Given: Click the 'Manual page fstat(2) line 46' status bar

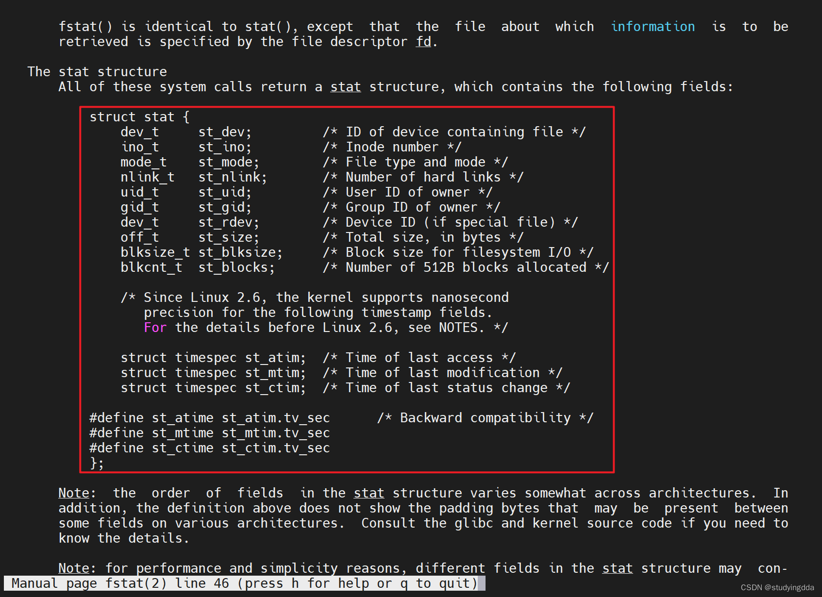Looking at the screenshot, I should (245, 583).
